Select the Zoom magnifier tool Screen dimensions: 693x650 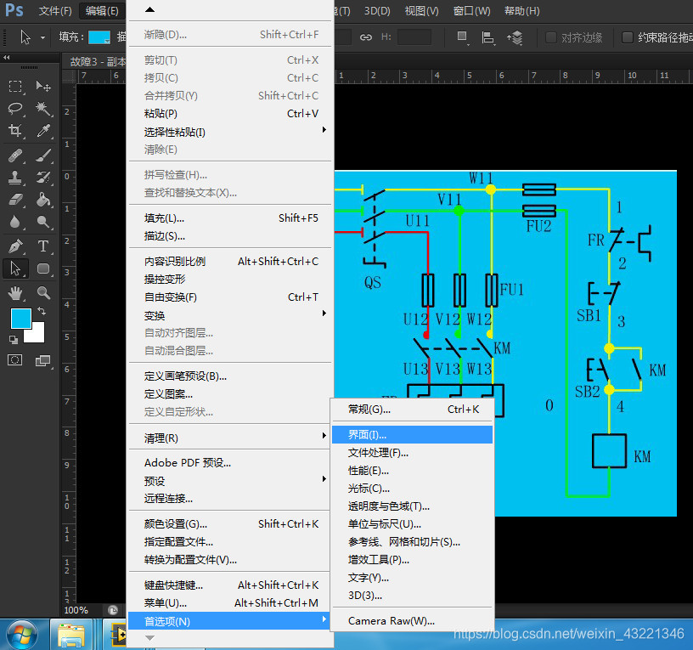pos(43,293)
